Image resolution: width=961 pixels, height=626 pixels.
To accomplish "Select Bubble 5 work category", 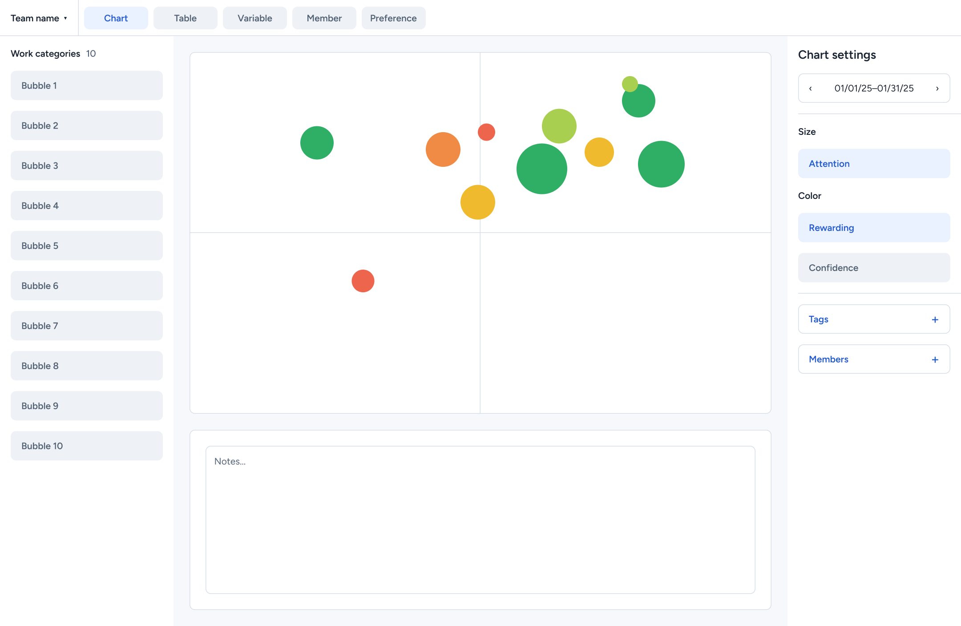I will tap(87, 246).
